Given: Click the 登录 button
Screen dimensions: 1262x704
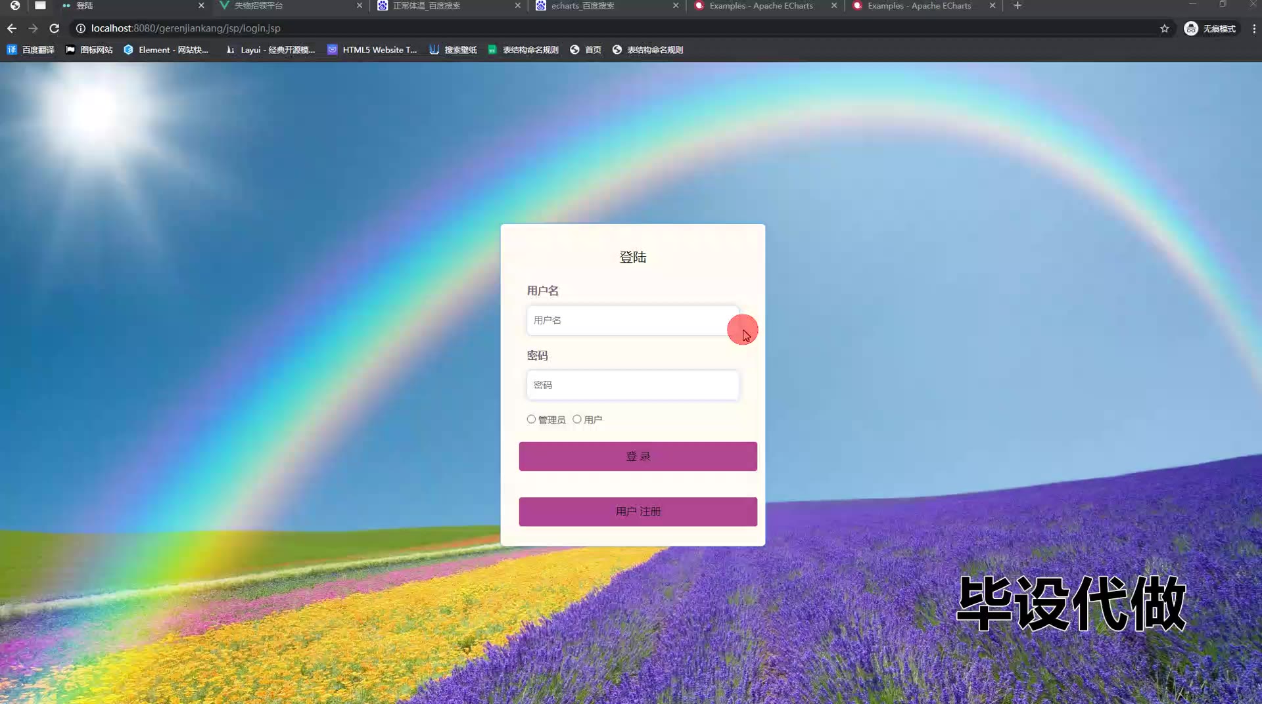Looking at the screenshot, I should pyautogui.click(x=638, y=456).
